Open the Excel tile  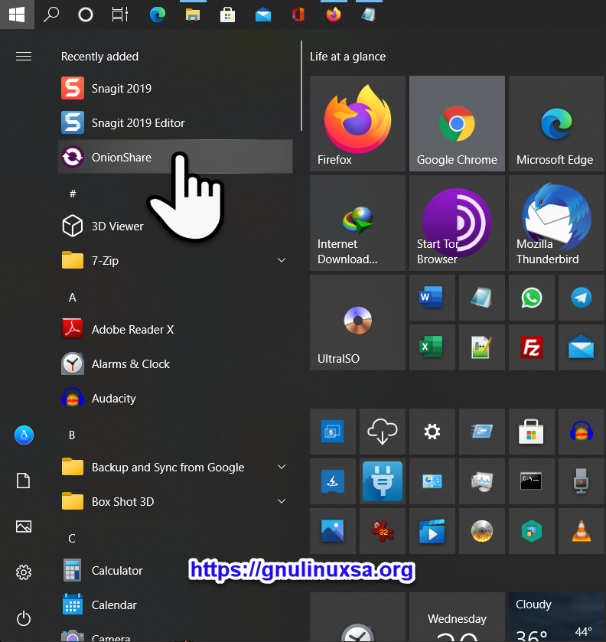tap(432, 347)
